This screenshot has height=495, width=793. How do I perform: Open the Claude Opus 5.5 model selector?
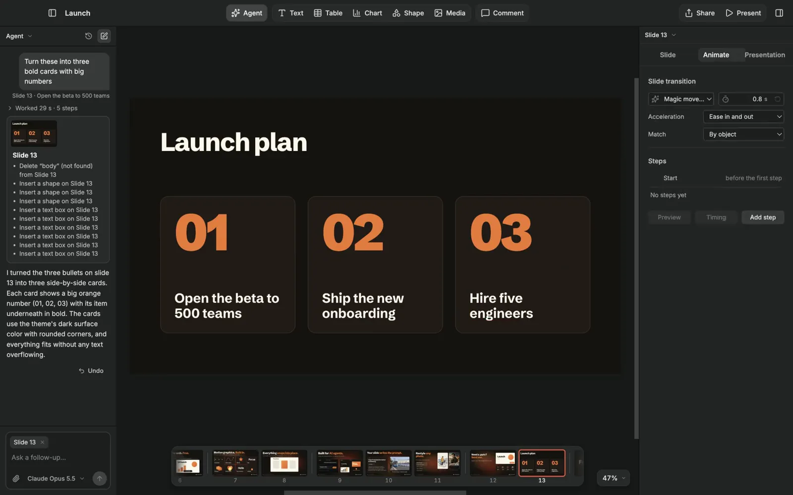pyautogui.click(x=56, y=479)
